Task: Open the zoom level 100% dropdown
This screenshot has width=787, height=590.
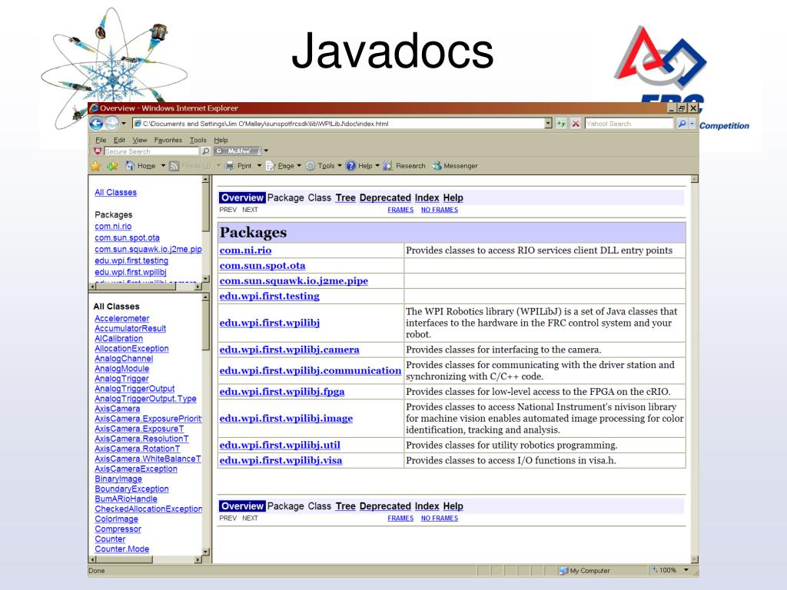Action: (x=686, y=570)
